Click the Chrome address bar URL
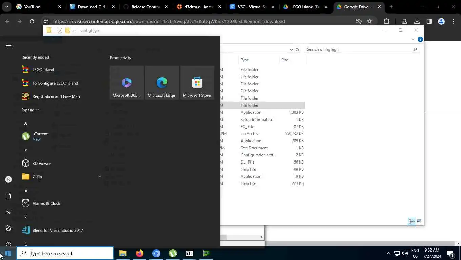461x260 pixels. [x=169, y=21]
